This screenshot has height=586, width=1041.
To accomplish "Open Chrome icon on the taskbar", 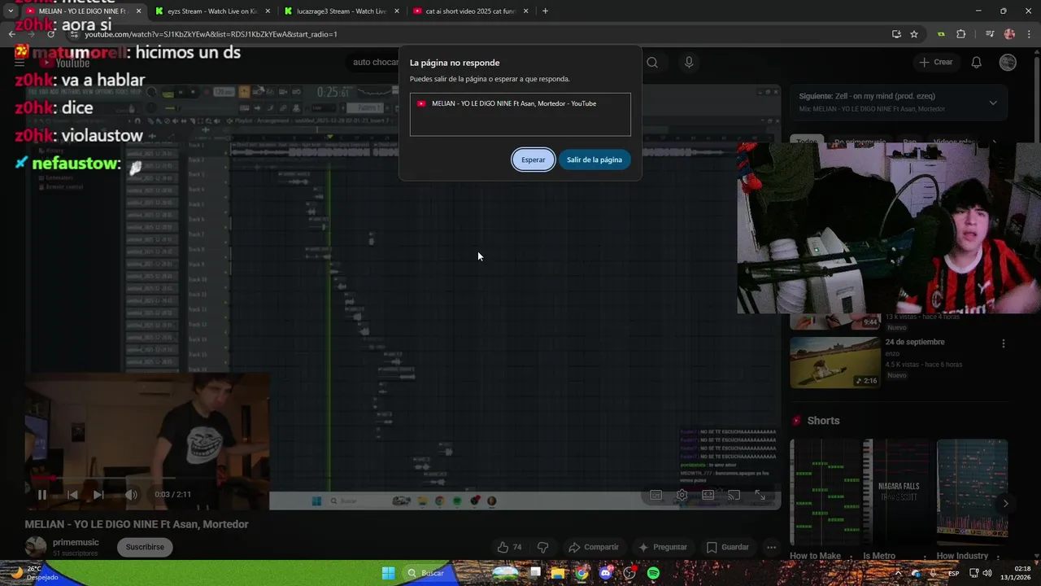I will pyautogui.click(x=581, y=573).
